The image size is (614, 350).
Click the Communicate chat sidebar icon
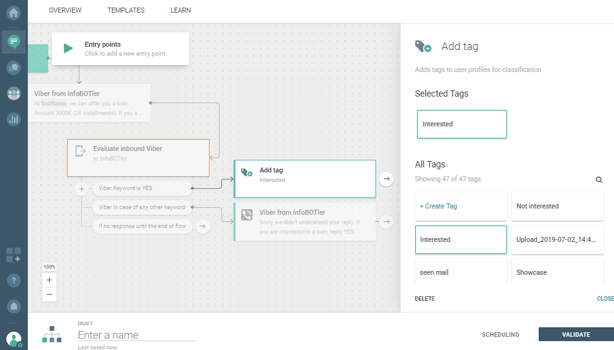point(13,42)
